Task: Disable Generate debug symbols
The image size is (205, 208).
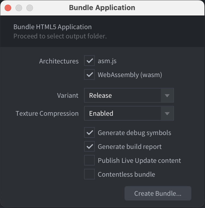Action: (x=89, y=133)
